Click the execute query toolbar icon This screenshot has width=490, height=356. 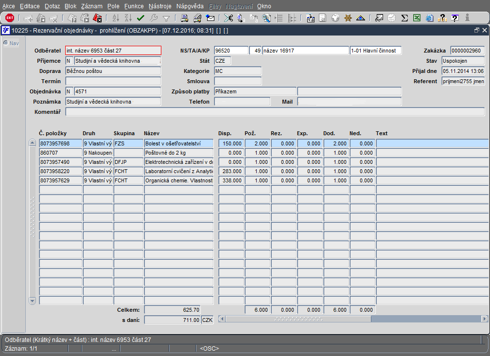click(x=85, y=18)
